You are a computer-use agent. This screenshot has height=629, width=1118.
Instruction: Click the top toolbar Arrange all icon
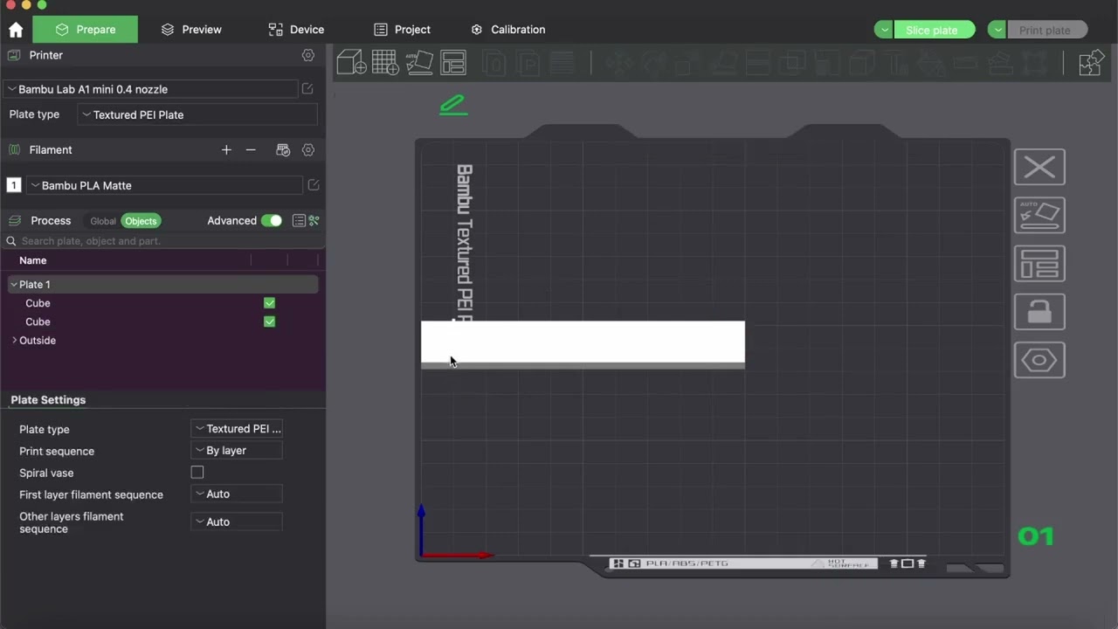[x=453, y=62]
